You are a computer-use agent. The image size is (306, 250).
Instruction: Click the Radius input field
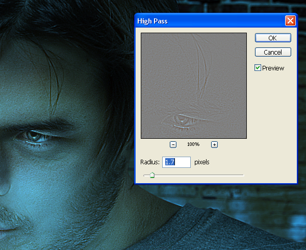click(176, 162)
